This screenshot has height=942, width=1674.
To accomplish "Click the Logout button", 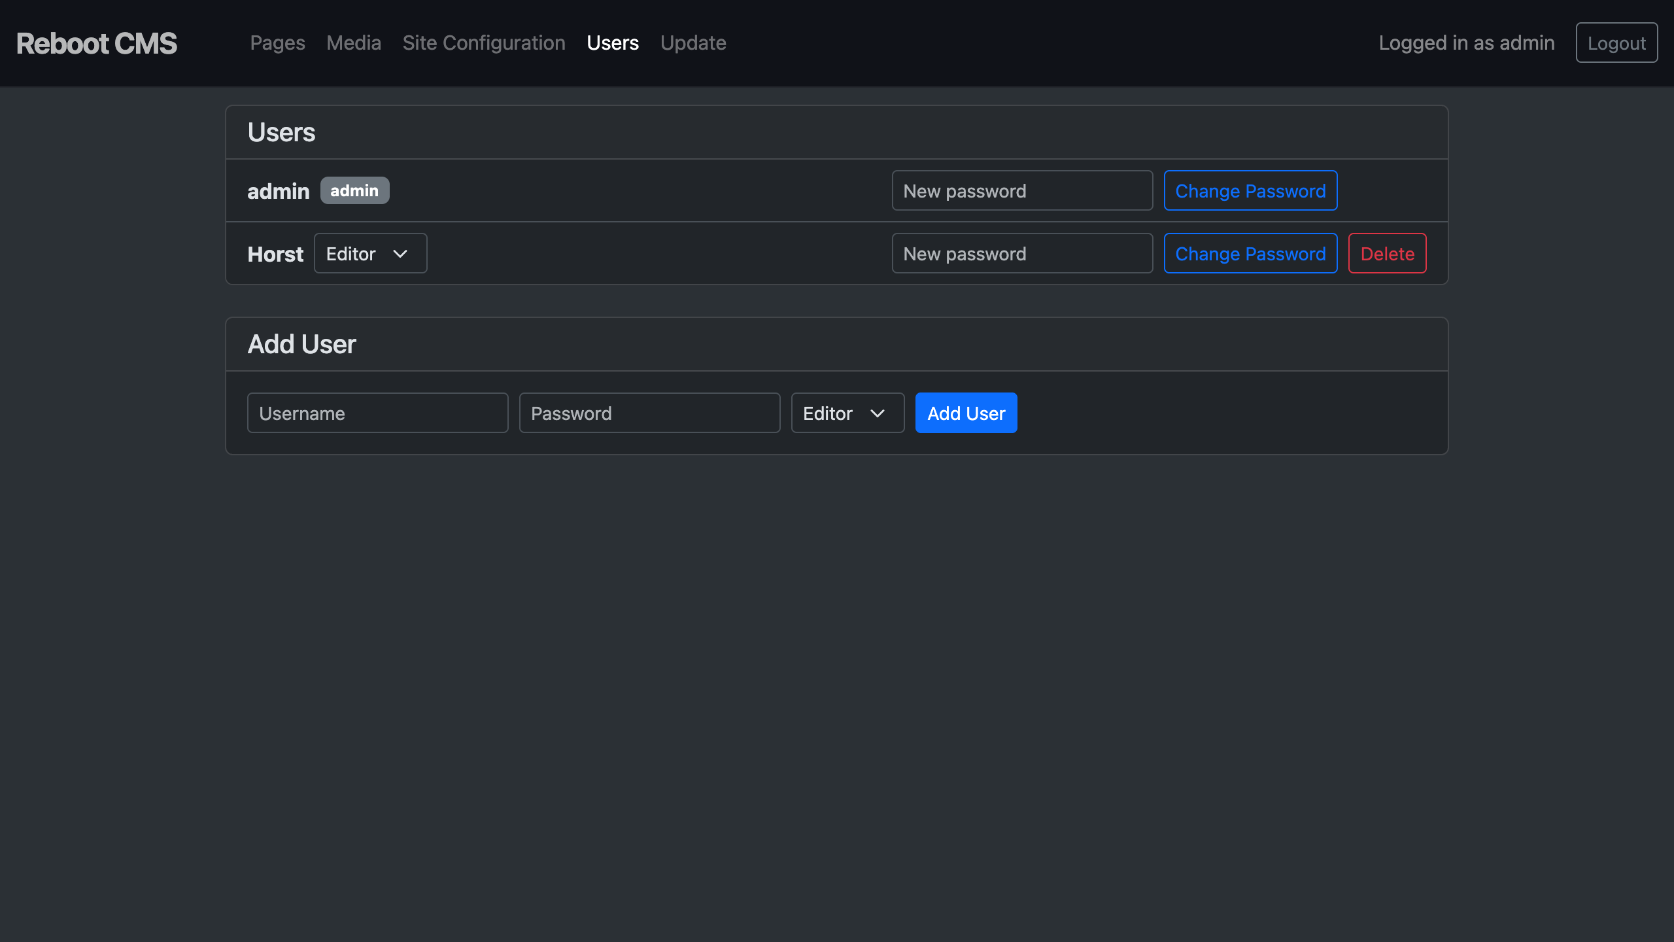I will (x=1616, y=43).
